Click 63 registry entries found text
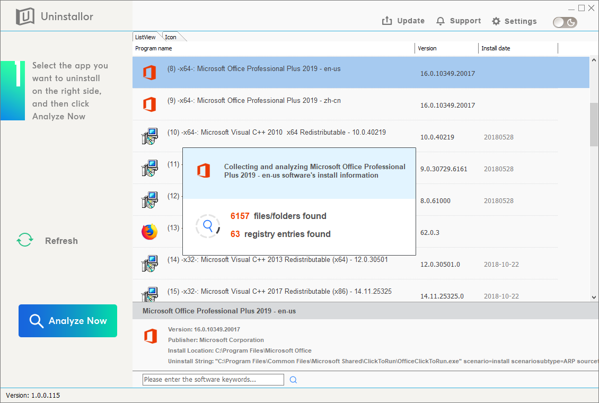This screenshot has height=403, width=599. click(280, 234)
